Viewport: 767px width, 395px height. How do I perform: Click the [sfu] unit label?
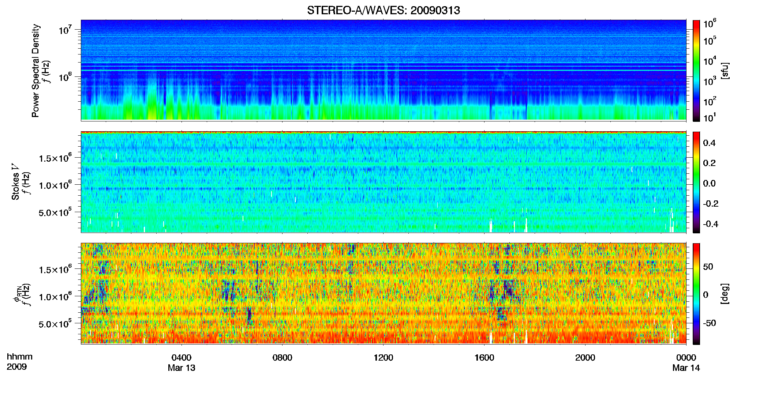pyautogui.click(x=725, y=71)
